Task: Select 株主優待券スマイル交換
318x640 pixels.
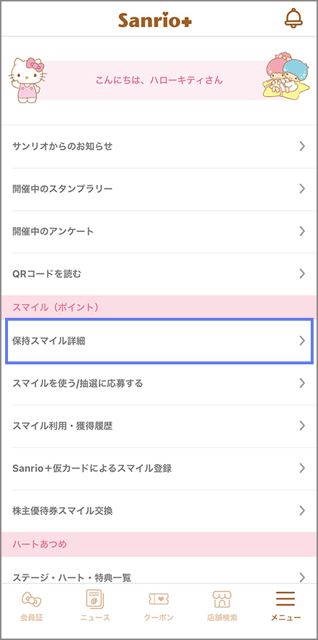Action: tap(159, 511)
